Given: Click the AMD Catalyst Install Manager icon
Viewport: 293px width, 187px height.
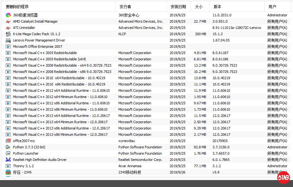Looking at the screenshot, I should [8, 21].
